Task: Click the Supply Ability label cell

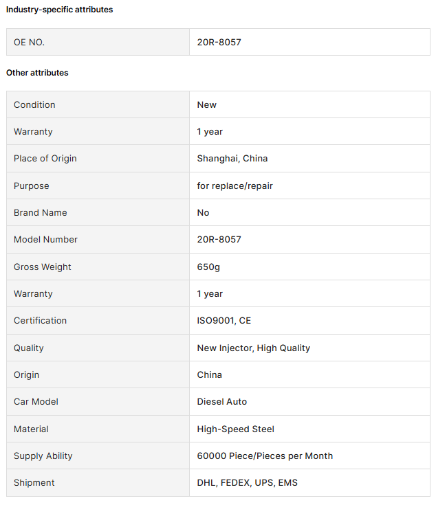Action: coord(98,456)
